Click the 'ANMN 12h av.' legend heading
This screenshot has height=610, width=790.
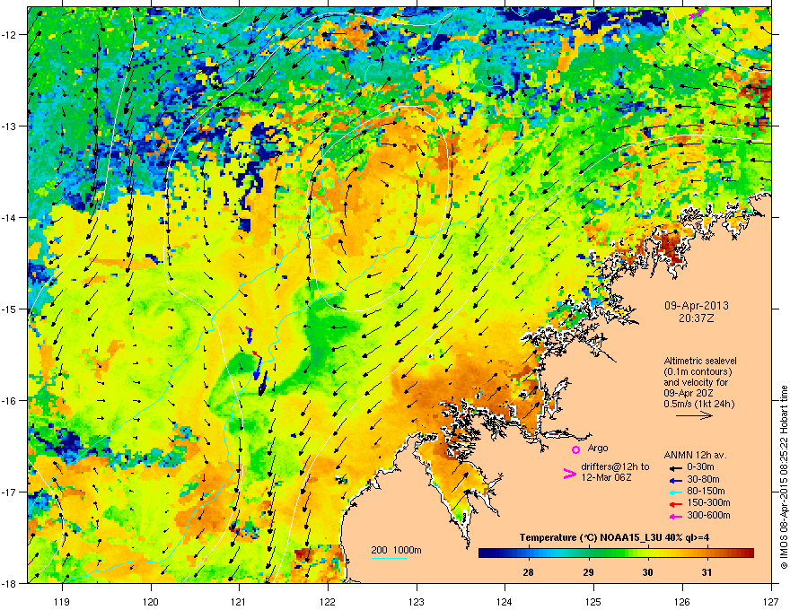pyautogui.click(x=695, y=455)
